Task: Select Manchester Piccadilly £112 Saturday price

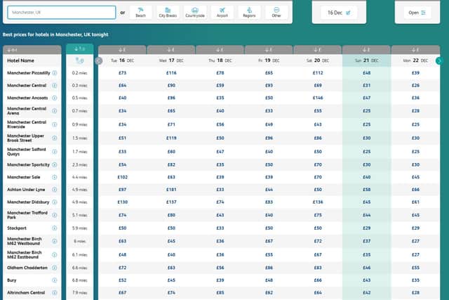Action: click(x=318, y=73)
